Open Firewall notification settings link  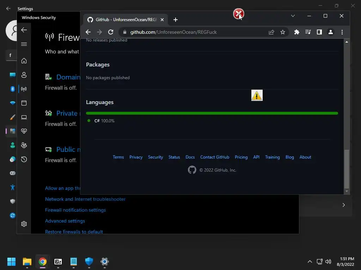pyautogui.click(x=75, y=210)
